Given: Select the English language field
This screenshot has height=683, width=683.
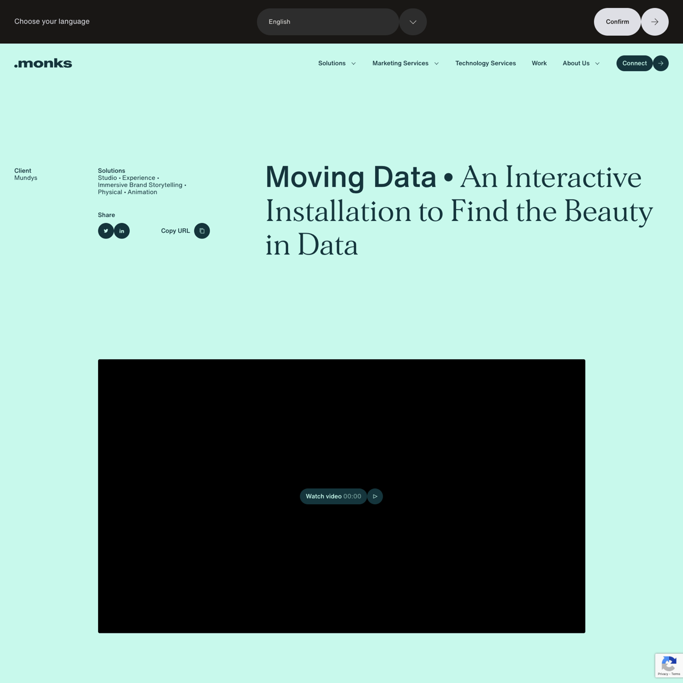Looking at the screenshot, I should click(x=328, y=22).
